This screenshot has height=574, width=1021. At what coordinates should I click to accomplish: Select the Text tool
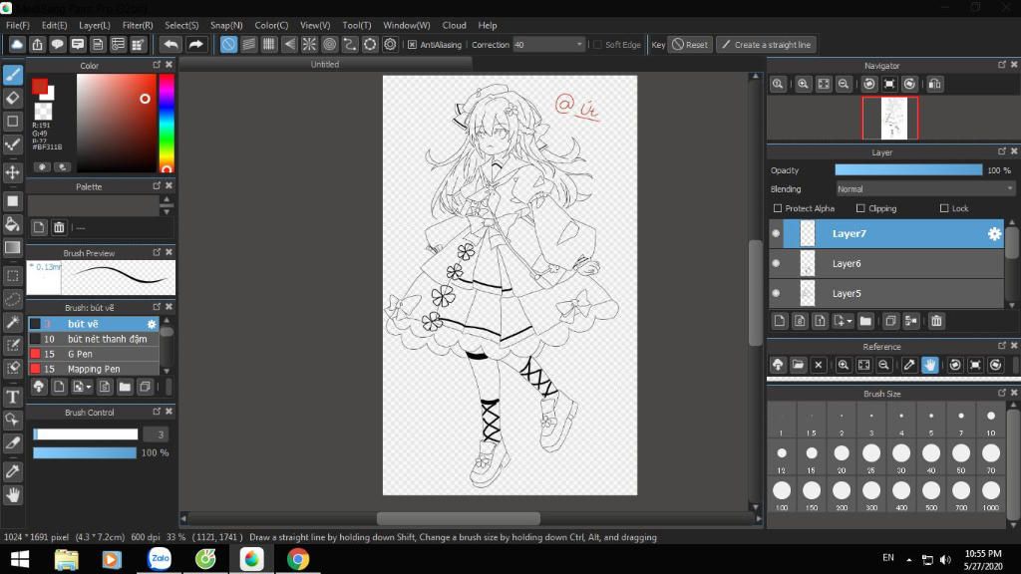[12, 397]
